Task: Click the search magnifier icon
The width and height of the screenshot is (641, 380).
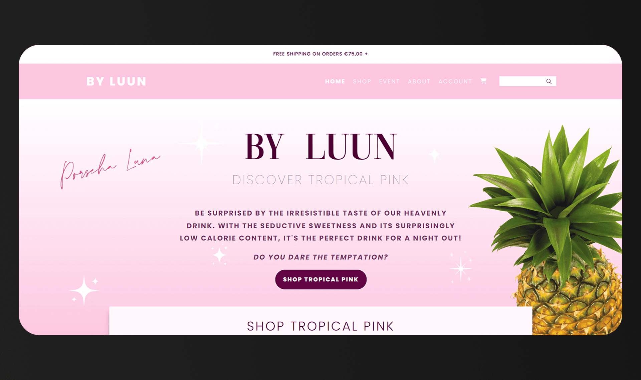Action: (x=549, y=81)
